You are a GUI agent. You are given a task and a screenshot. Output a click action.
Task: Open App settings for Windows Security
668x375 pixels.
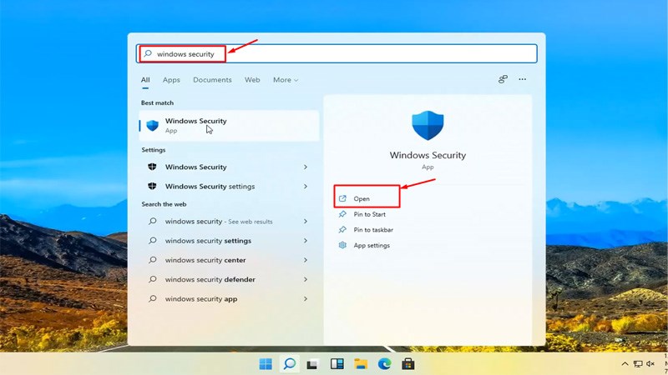[372, 245]
